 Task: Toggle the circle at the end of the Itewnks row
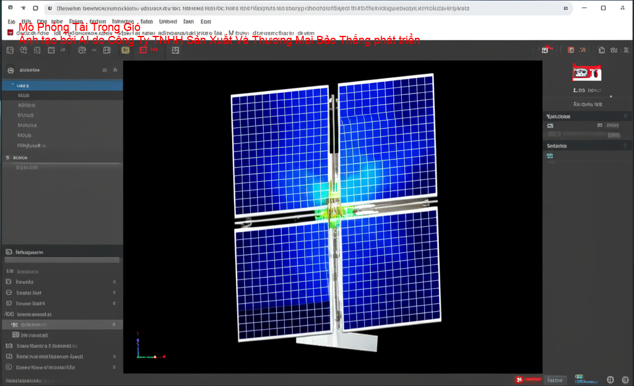[x=115, y=282]
